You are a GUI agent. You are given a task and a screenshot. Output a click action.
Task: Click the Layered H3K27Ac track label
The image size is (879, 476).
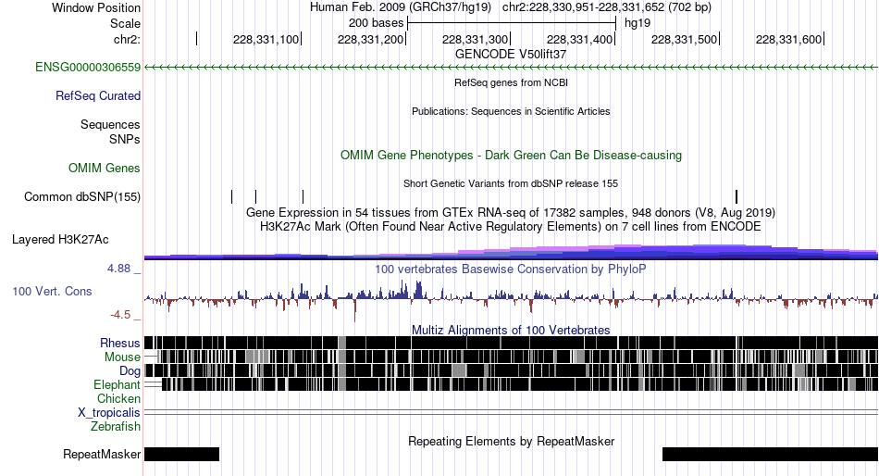[x=60, y=240]
